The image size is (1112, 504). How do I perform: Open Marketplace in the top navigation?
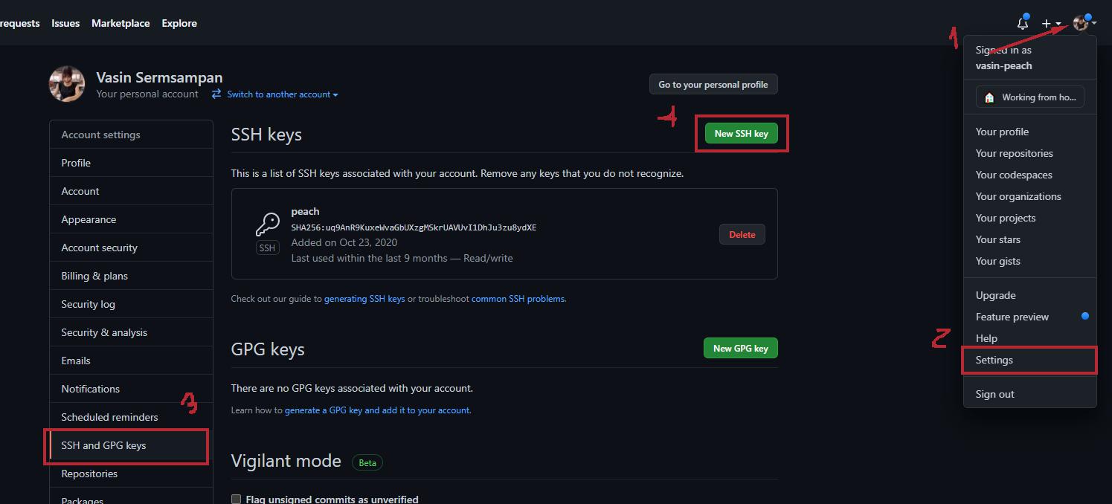[x=120, y=23]
